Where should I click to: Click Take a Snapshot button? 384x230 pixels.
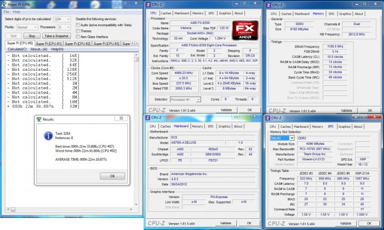tap(57, 36)
